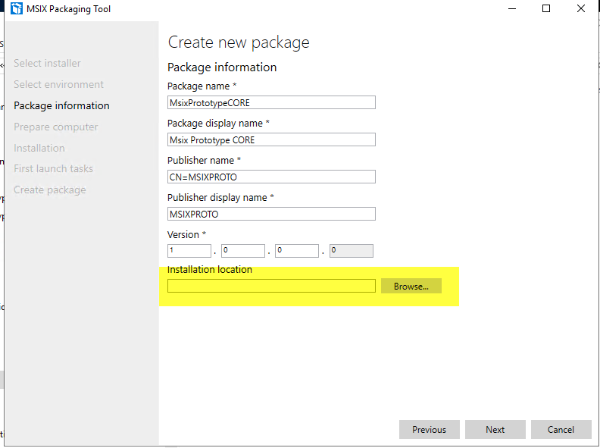The image size is (600, 448).
Task: Close the MSIX Packaging Tool window
Action: 581,9
